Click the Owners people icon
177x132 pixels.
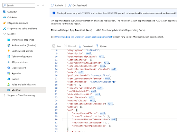pyautogui.click(x=9, y=79)
